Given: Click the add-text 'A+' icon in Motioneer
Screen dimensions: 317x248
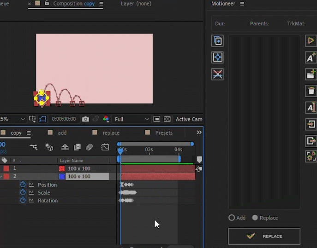Looking at the screenshot, I should coord(311,58).
